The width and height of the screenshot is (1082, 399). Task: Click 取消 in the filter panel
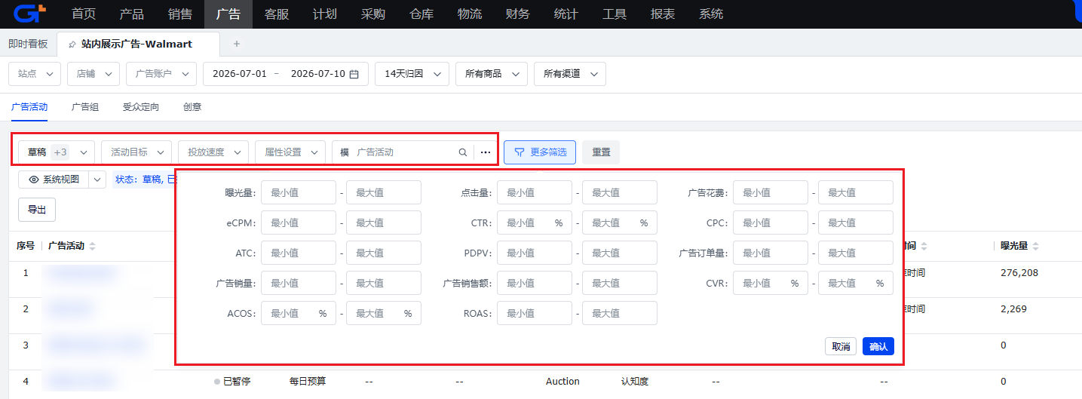coord(841,347)
